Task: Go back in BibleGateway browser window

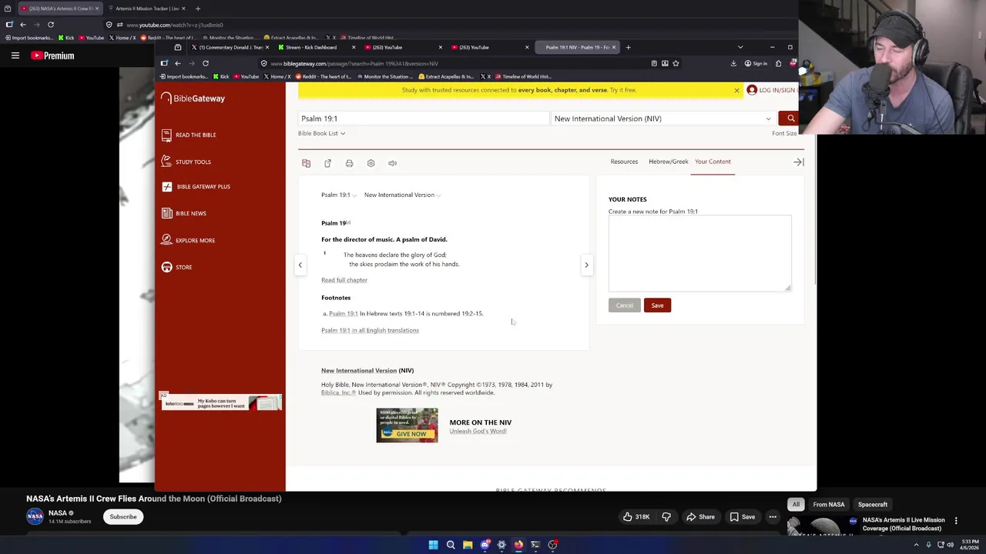Action: pos(177,63)
